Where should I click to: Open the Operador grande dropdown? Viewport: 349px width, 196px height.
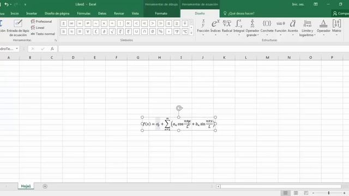point(252,28)
